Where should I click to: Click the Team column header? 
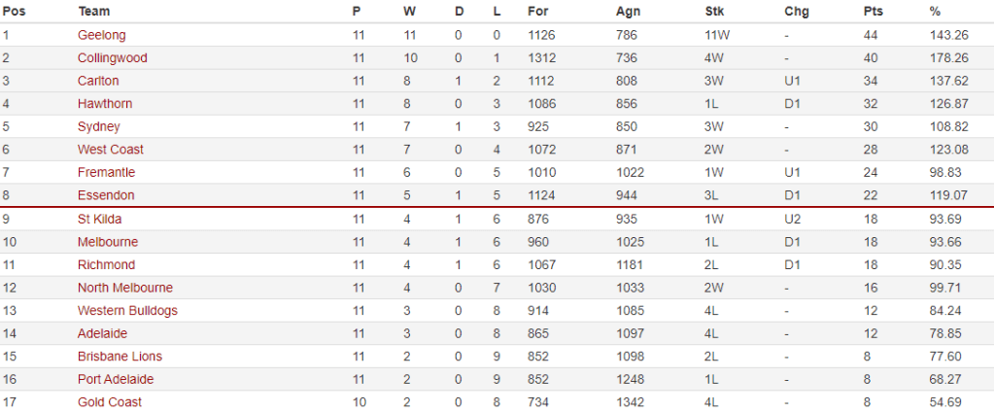point(93,12)
